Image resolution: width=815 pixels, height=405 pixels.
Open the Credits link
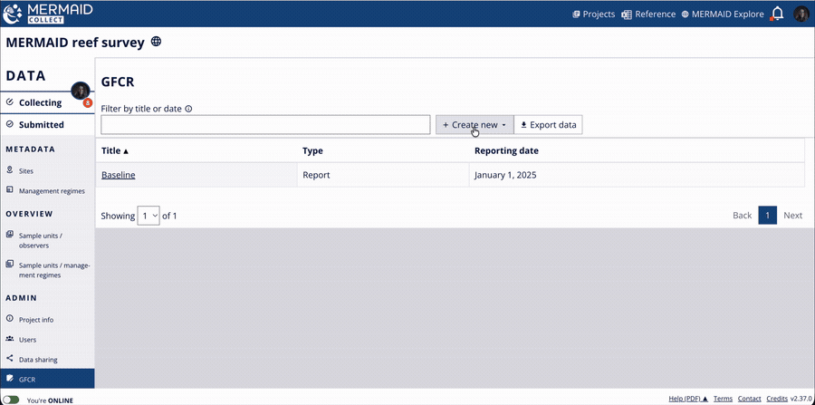click(x=777, y=399)
